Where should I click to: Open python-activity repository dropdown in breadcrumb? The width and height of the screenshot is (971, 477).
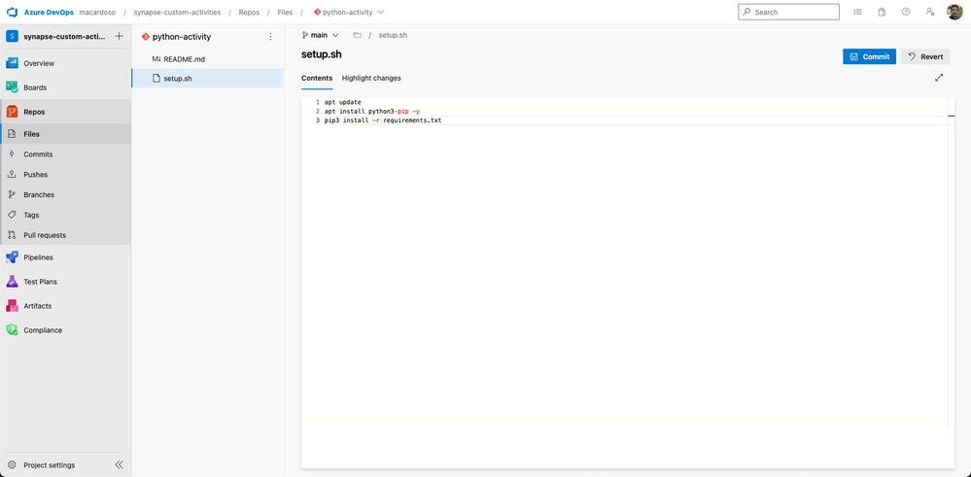coord(349,13)
